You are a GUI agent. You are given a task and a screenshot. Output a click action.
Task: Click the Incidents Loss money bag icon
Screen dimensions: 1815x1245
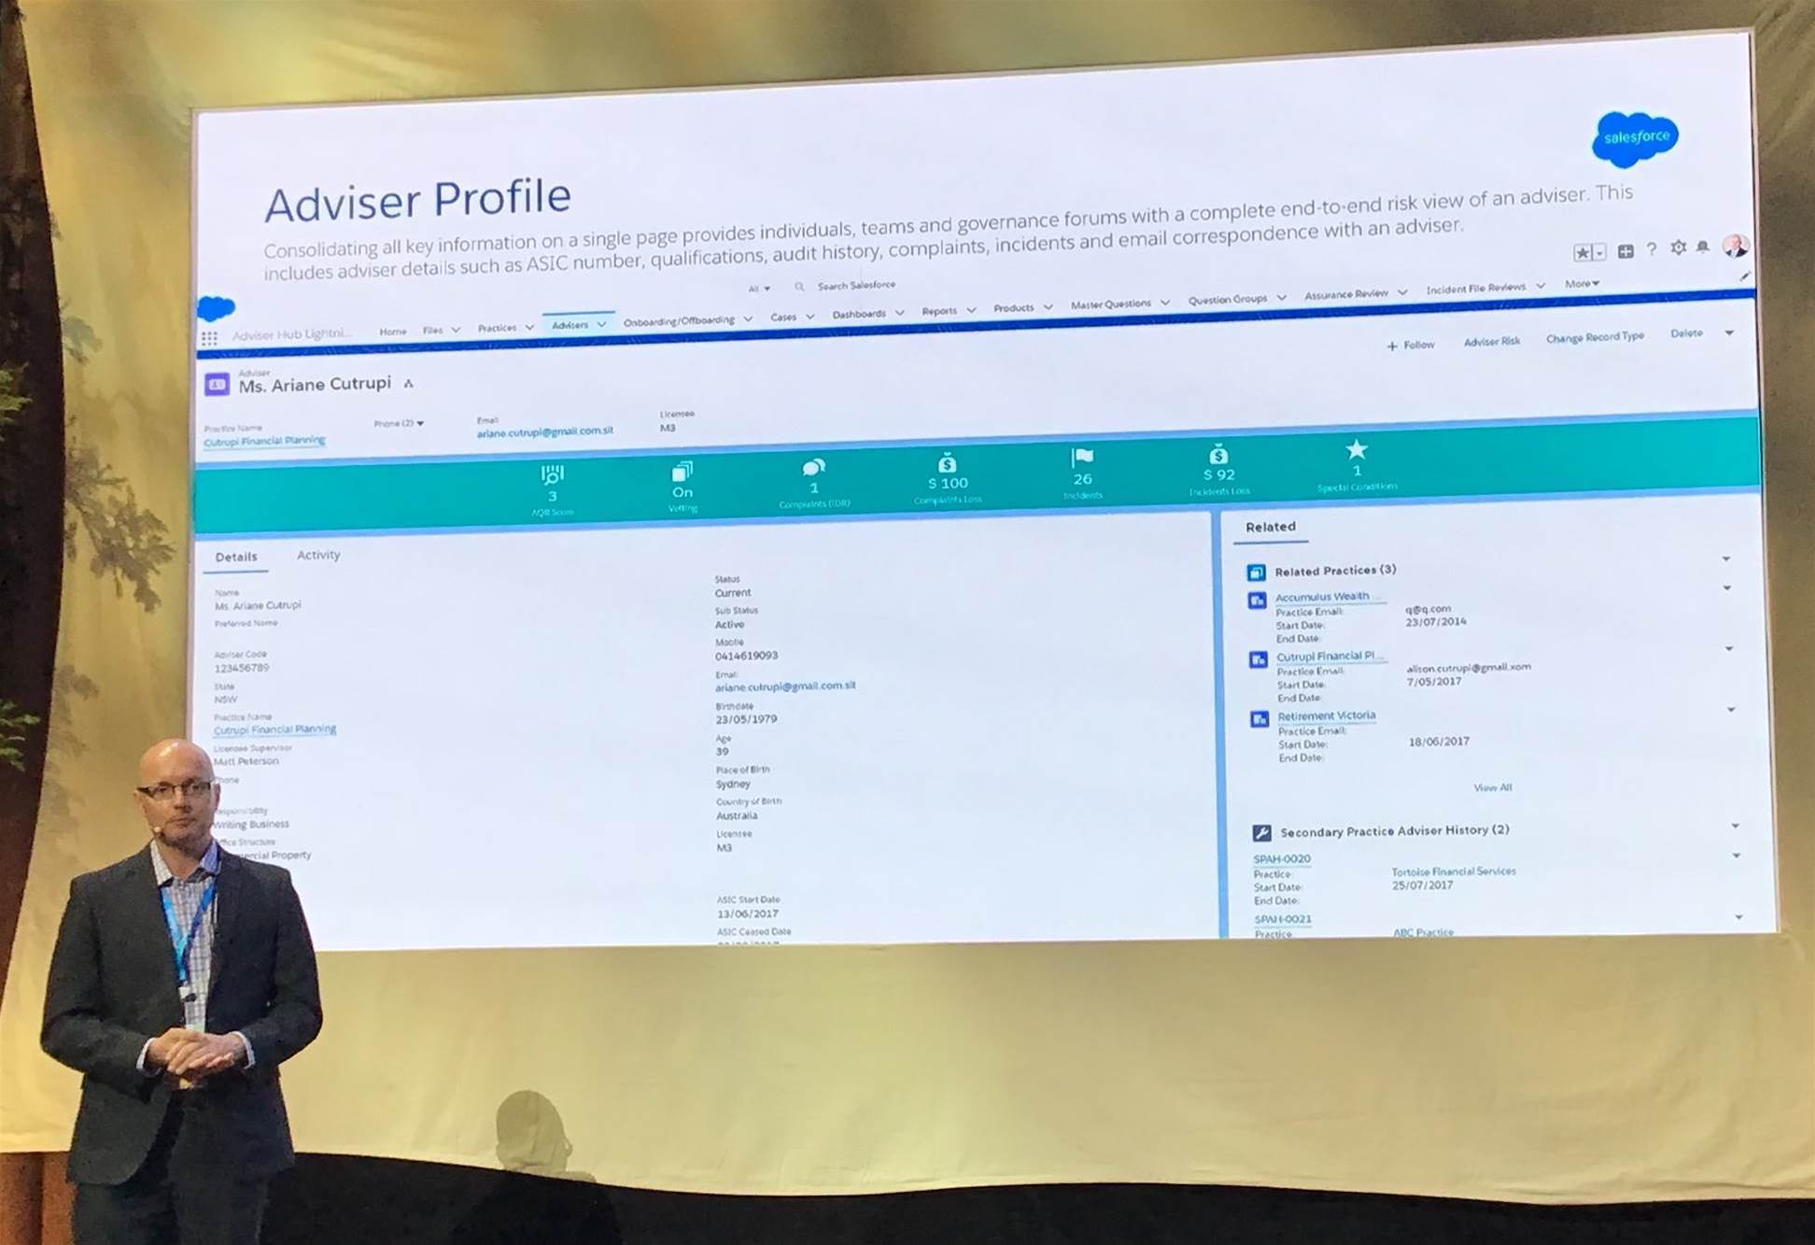pos(1218,455)
